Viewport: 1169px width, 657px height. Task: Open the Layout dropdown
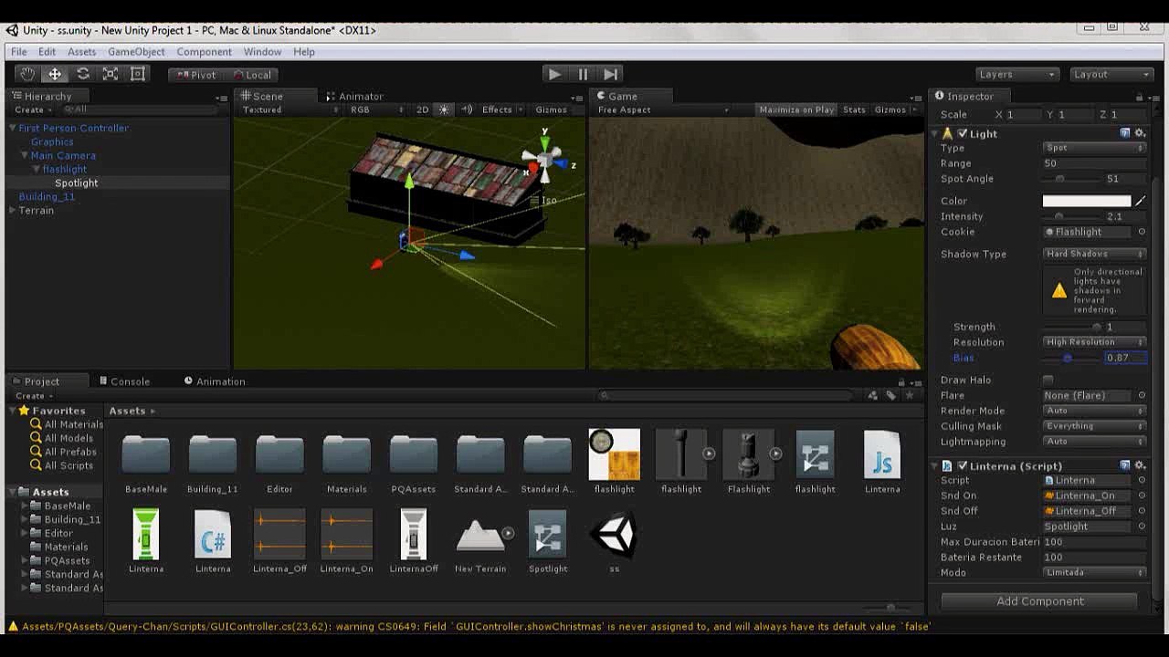coord(1111,75)
